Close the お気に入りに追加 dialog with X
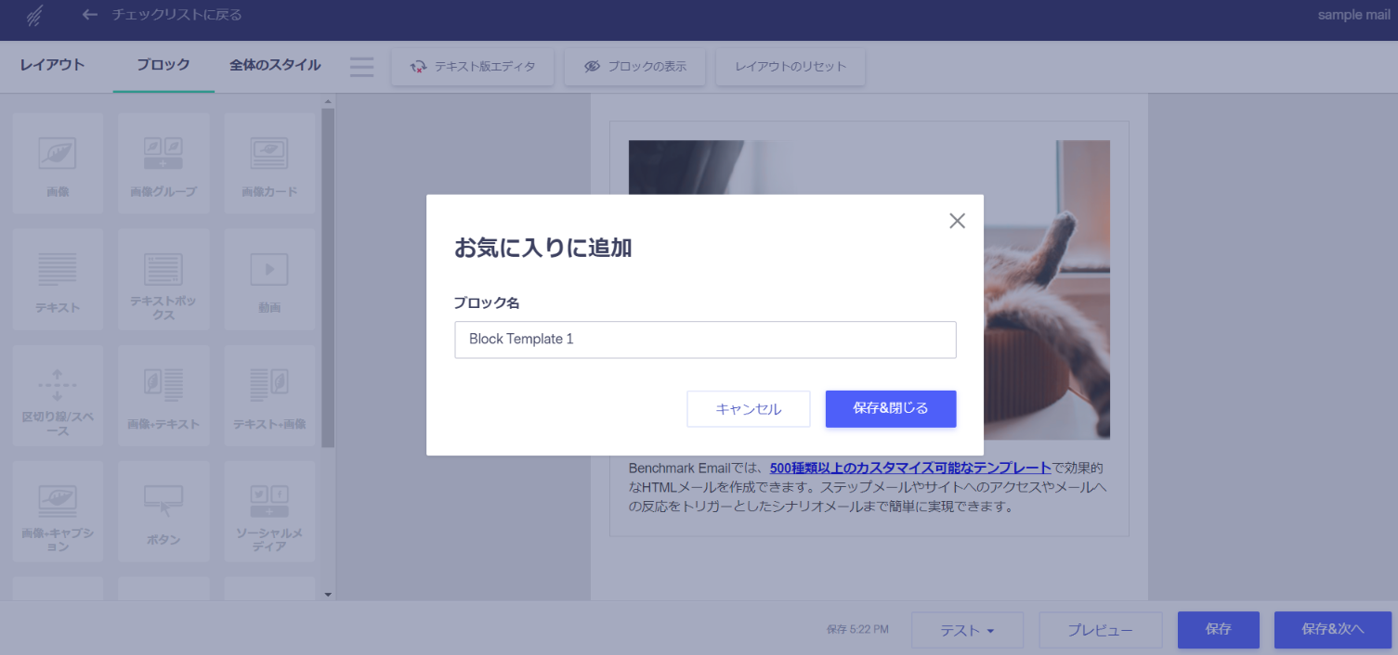The width and height of the screenshot is (1398, 655). pos(957,221)
